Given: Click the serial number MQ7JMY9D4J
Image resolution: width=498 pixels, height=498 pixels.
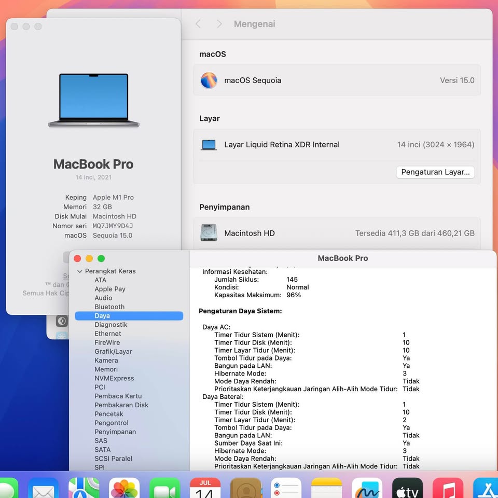Looking at the screenshot, I should [x=113, y=226].
